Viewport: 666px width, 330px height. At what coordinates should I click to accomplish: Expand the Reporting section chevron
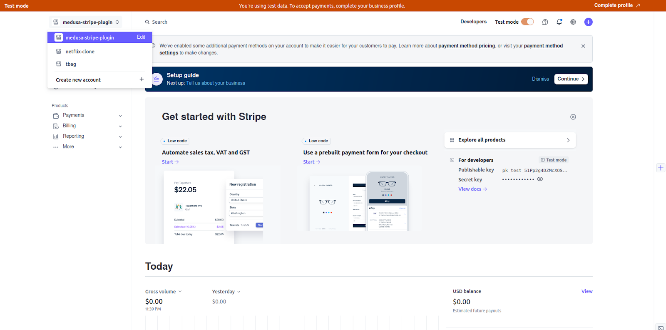coord(120,137)
